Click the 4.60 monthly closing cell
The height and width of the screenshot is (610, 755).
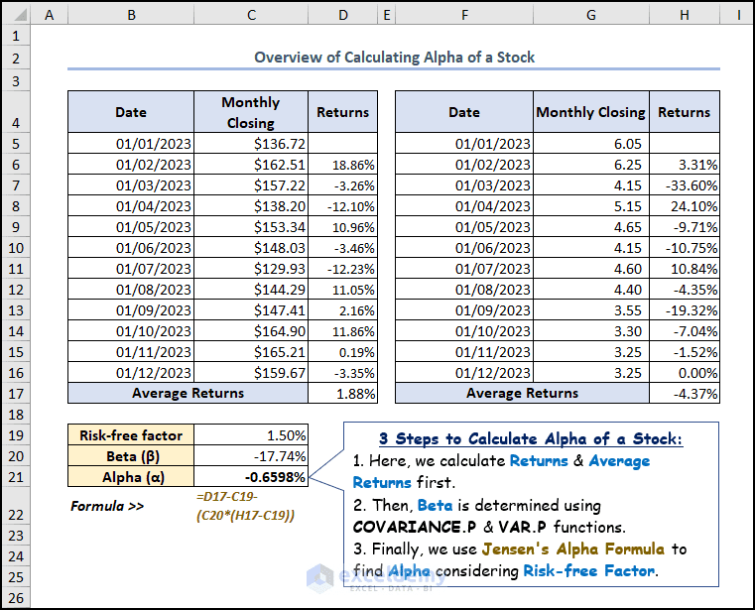[x=591, y=269]
